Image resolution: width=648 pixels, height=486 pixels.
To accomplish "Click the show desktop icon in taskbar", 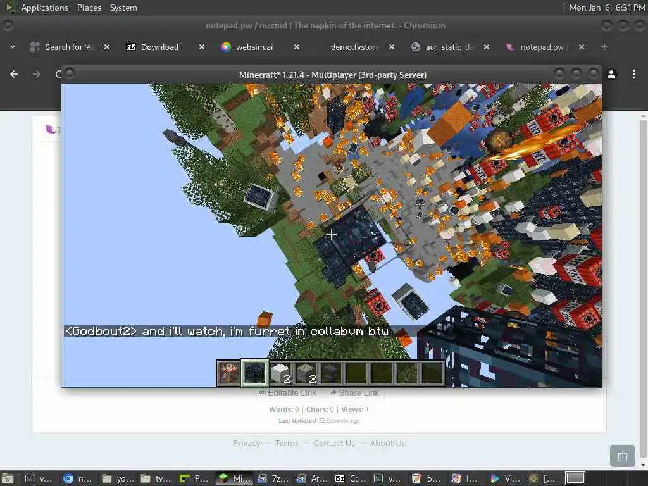I will pos(8,478).
